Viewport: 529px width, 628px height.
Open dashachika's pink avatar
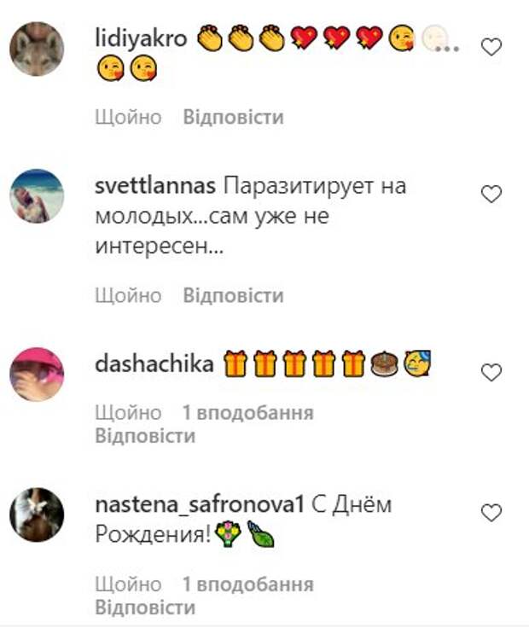click(x=37, y=374)
